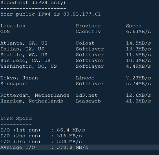Screen dimensions: 159x155
Task: Click the Seattle, WA, US line
Action: click(24, 55)
